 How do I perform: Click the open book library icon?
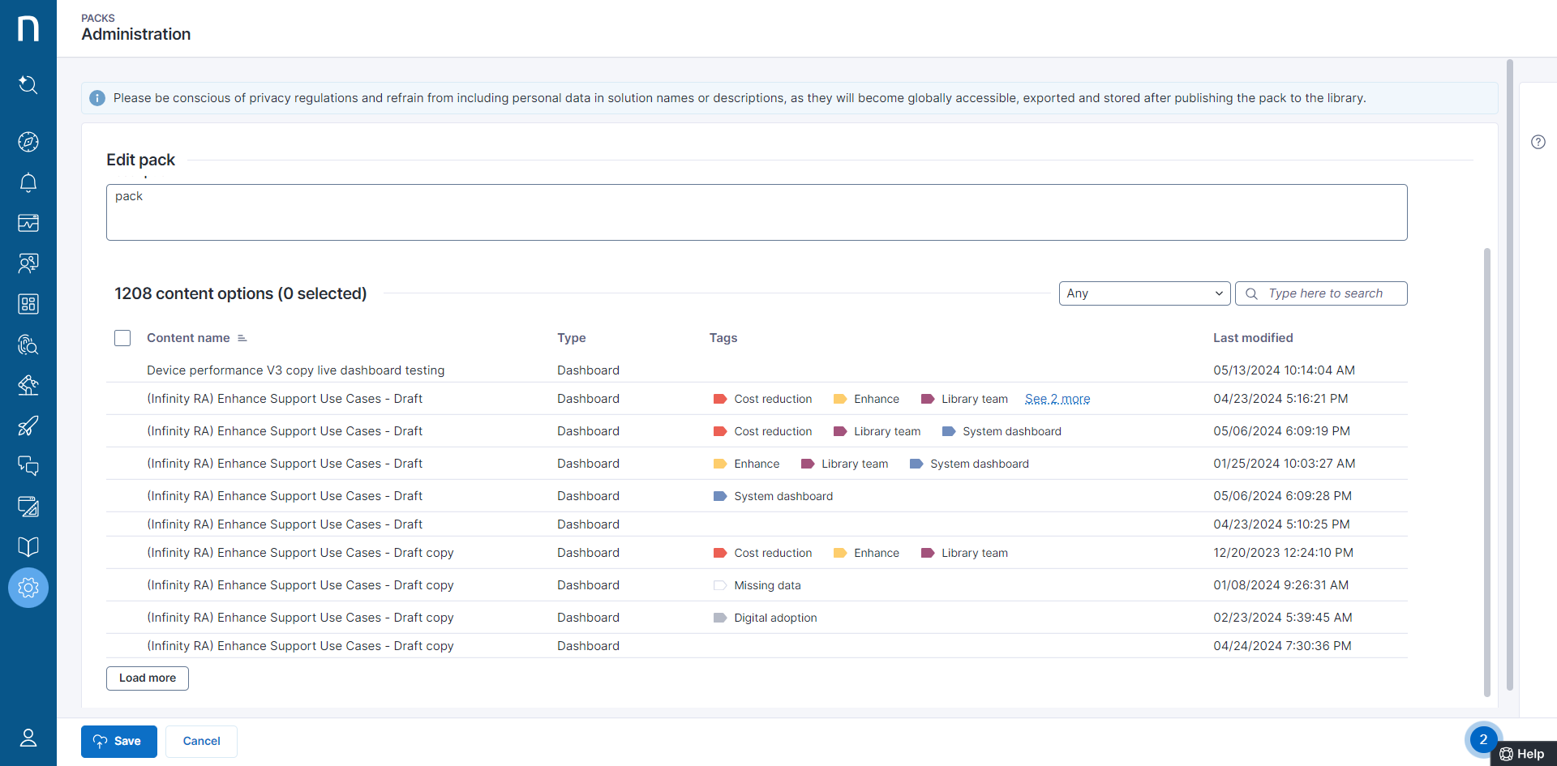[28, 547]
